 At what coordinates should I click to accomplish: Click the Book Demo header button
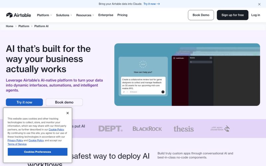[201, 15]
